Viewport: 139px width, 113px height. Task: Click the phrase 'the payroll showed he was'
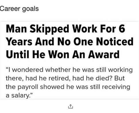tap(47, 87)
